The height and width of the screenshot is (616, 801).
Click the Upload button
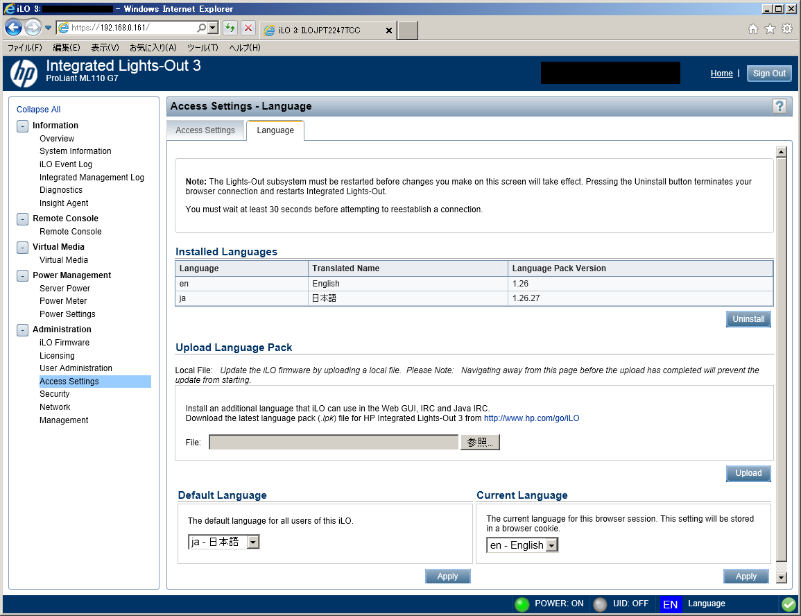click(x=748, y=473)
